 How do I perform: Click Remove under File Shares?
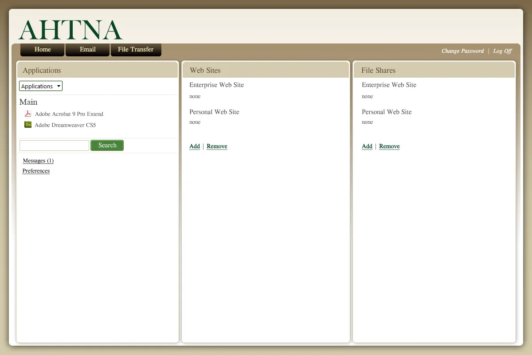[389, 146]
